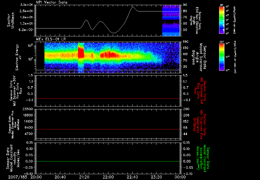260x180 pixels.
Task: Click the '23:20' time axis label
Action: coord(156,177)
